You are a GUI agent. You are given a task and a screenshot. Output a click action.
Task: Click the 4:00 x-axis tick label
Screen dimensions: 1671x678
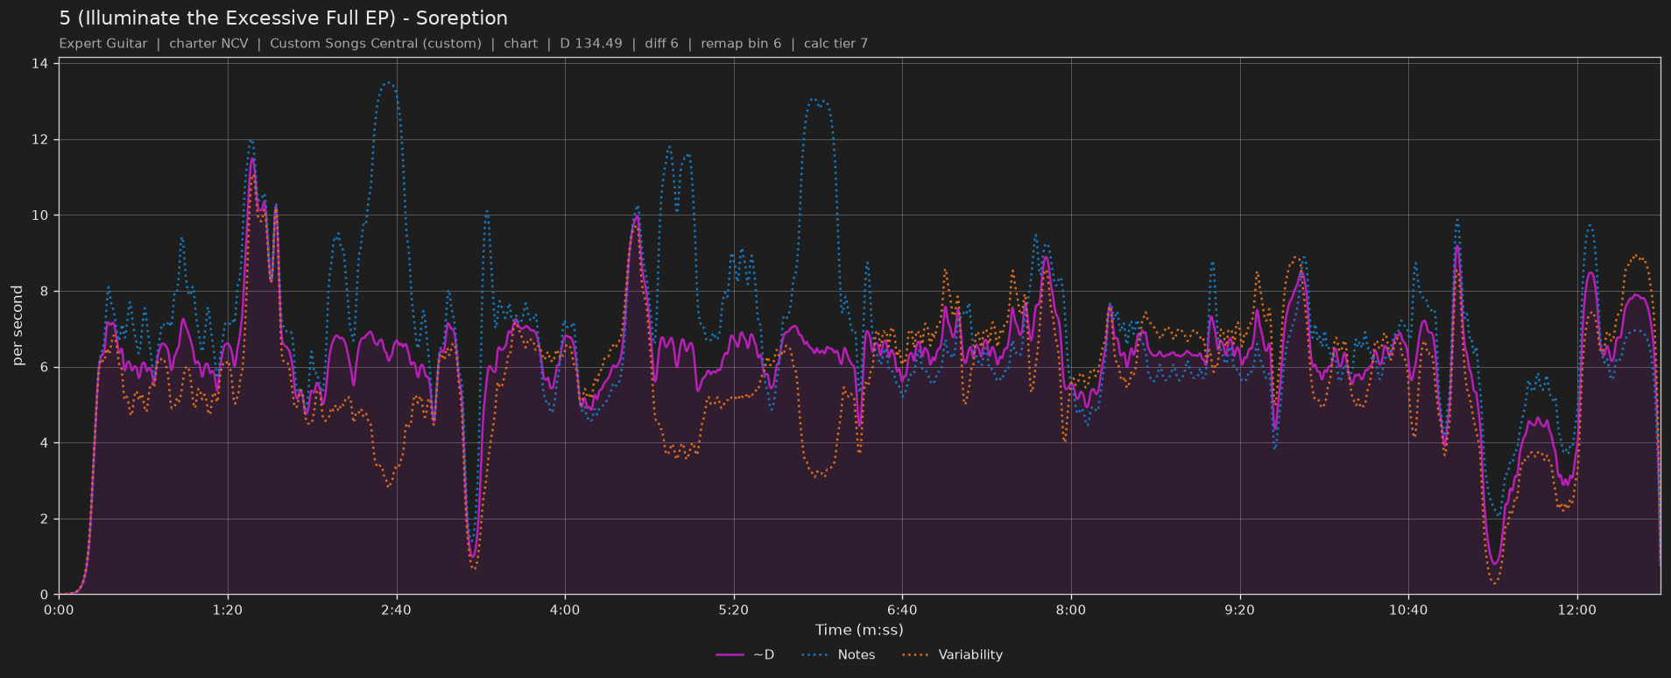point(565,610)
